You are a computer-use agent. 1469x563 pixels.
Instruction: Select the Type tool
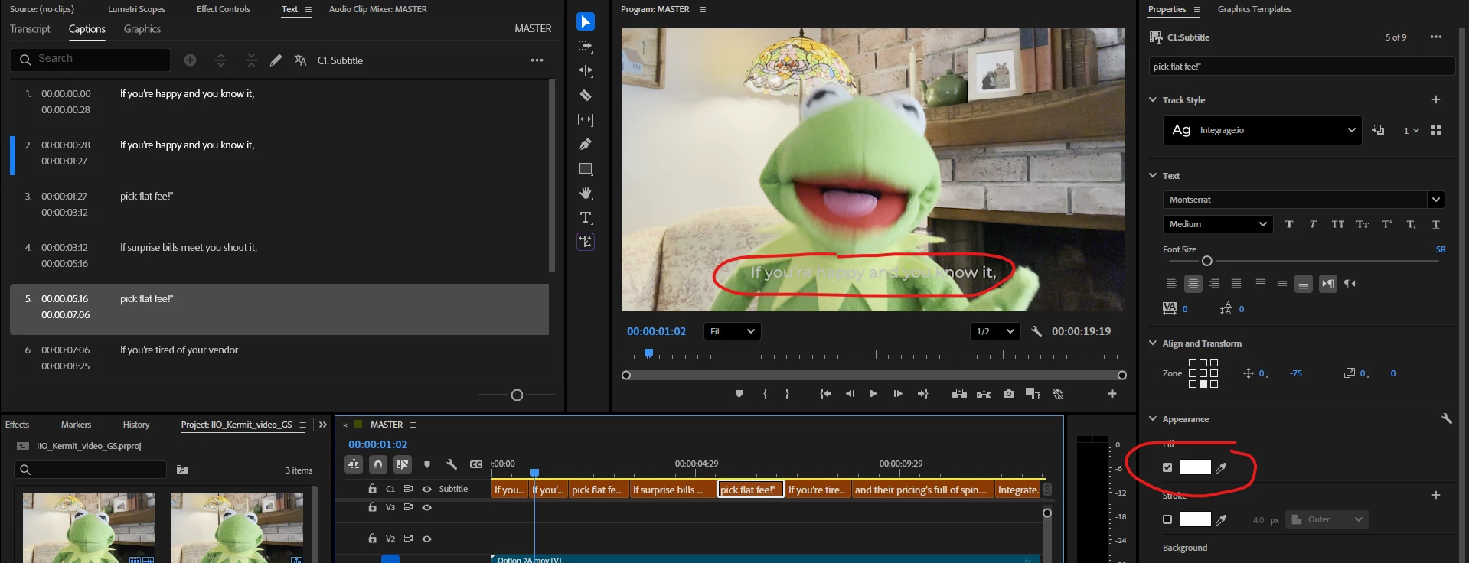point(586,217)
